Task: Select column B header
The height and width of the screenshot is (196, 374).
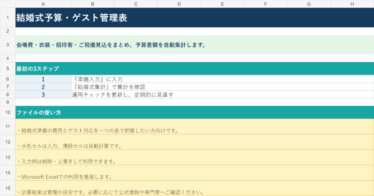Action: [92, 4]
